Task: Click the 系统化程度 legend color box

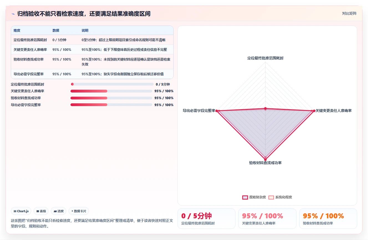Action: click(271, 197)
